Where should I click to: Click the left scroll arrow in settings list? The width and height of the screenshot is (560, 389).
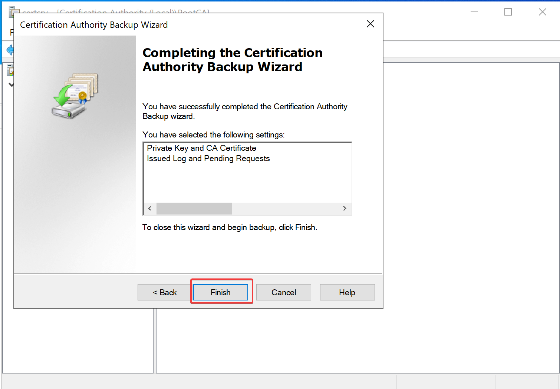click(x=150, y=209)
